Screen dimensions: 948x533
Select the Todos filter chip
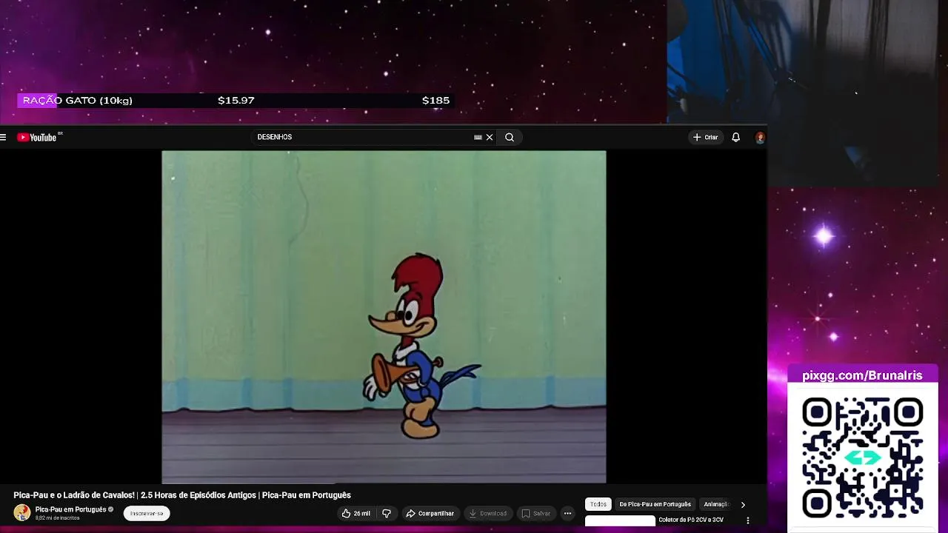click(598, 504)
